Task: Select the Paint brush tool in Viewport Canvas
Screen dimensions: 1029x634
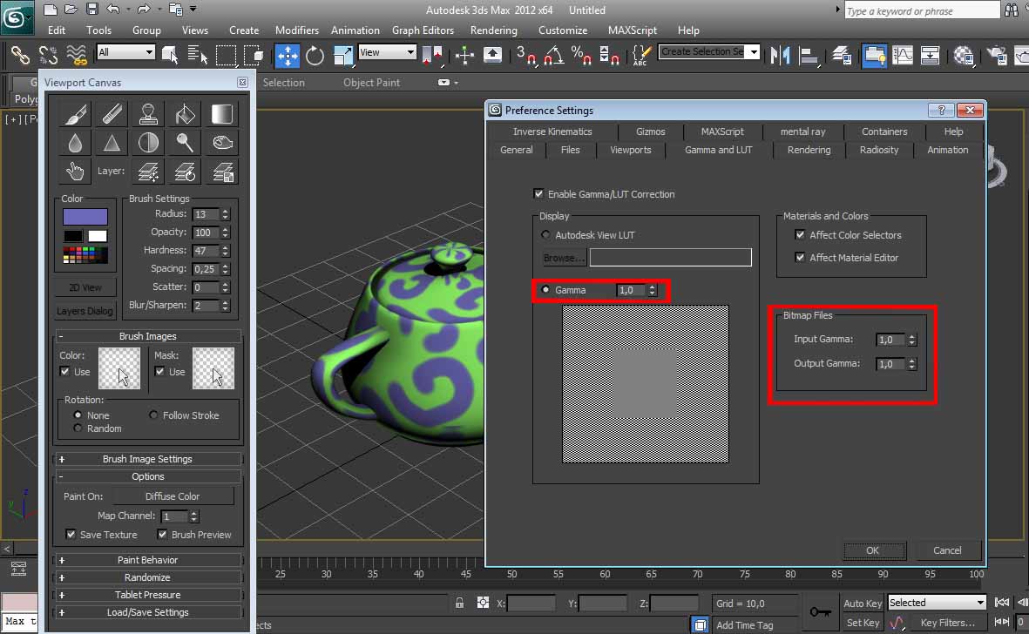Action: (x=76, y=114)
